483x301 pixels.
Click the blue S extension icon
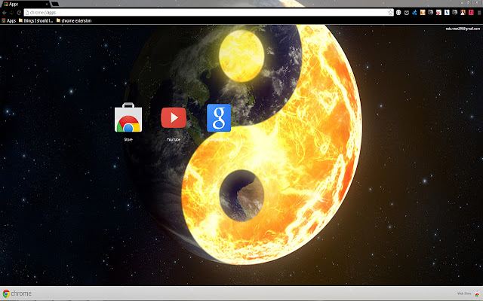(447, 12)
